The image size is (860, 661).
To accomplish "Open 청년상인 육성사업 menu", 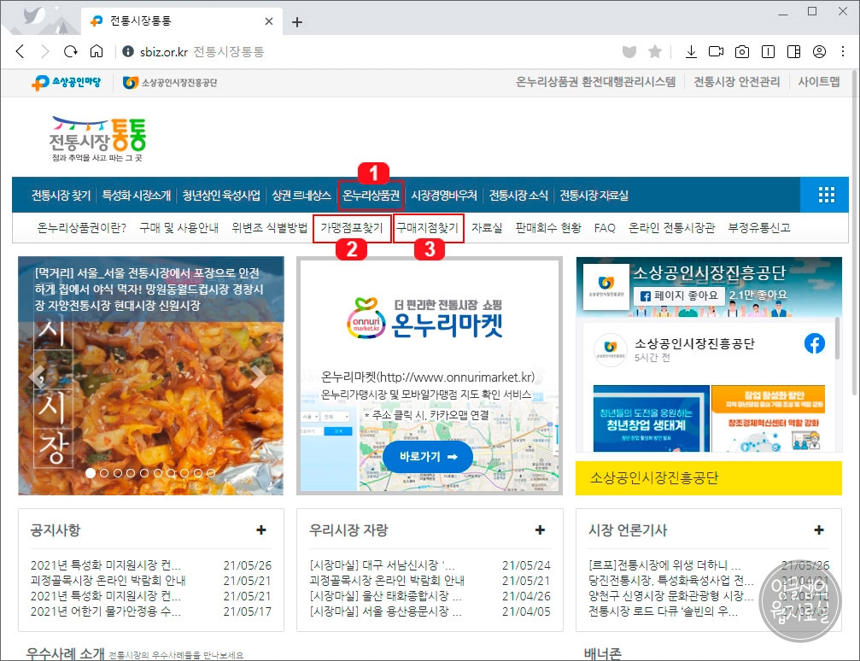I will pyautogui.click(x=221, y=196).
